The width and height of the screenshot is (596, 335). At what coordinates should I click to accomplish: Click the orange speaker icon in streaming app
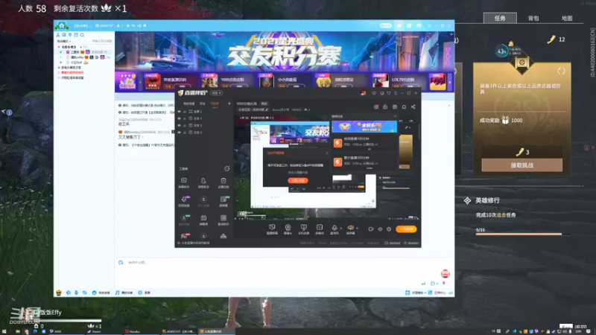[350, 228]
